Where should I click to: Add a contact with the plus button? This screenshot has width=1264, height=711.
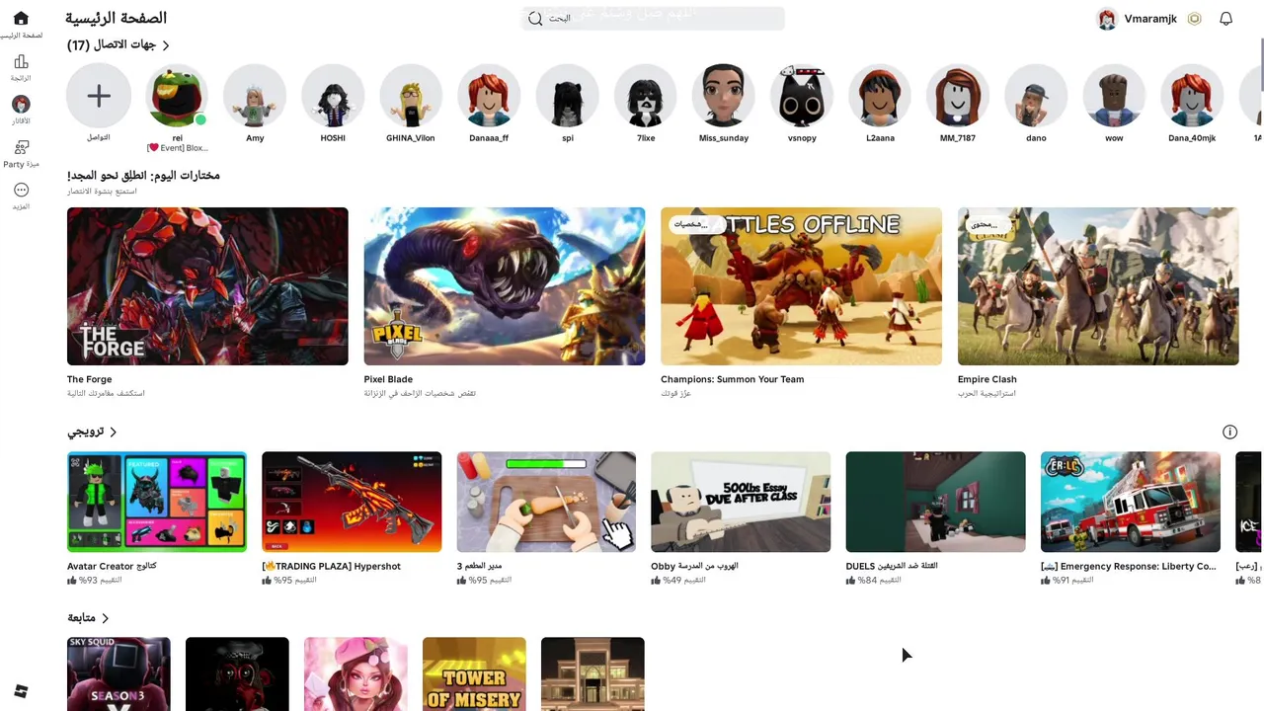(99, 96)
